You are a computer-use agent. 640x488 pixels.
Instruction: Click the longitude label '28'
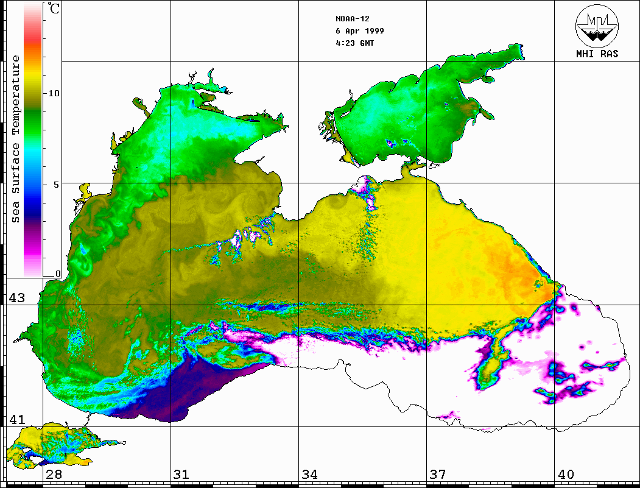[x=54, y=474]
